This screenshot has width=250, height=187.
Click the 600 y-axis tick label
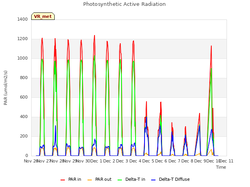coord(24,97)
